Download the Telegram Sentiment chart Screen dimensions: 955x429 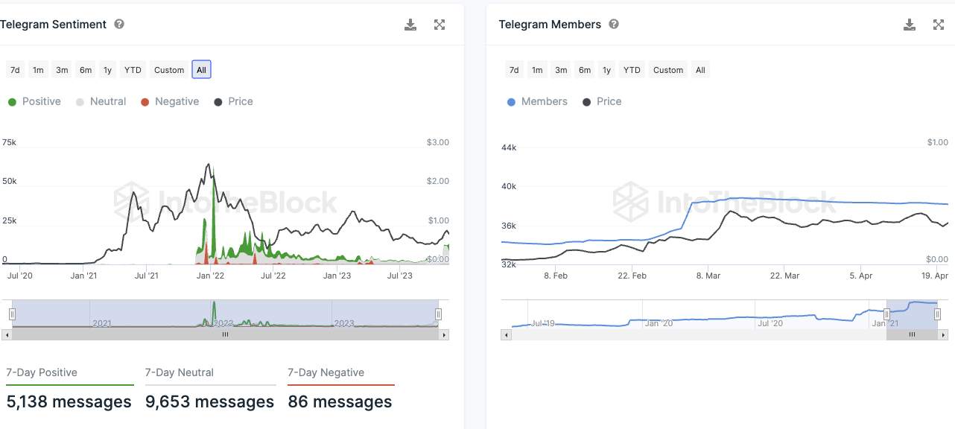click(x=410, y=25)
